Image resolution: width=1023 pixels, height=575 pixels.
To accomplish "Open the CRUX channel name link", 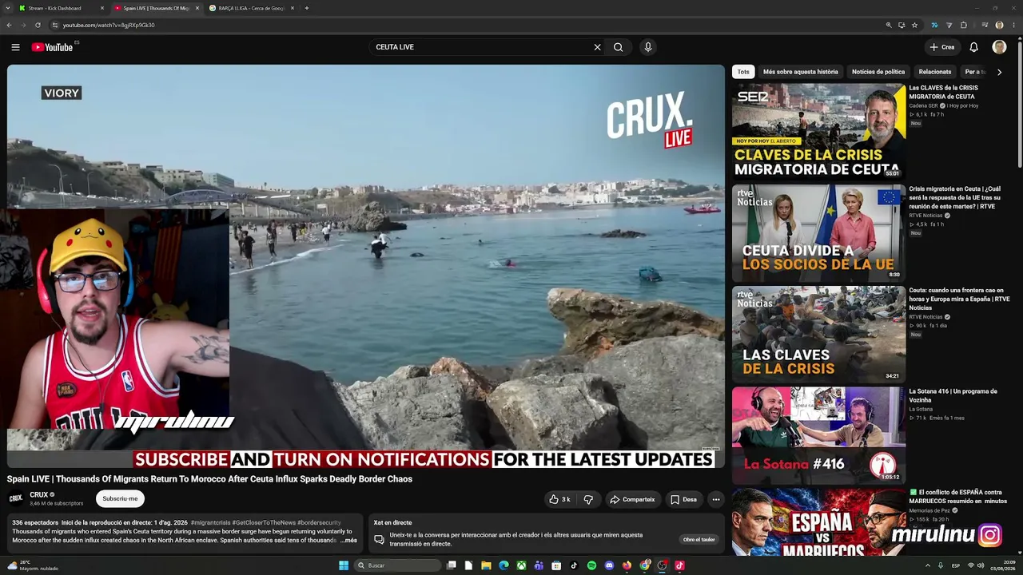I will pos(39,495).
